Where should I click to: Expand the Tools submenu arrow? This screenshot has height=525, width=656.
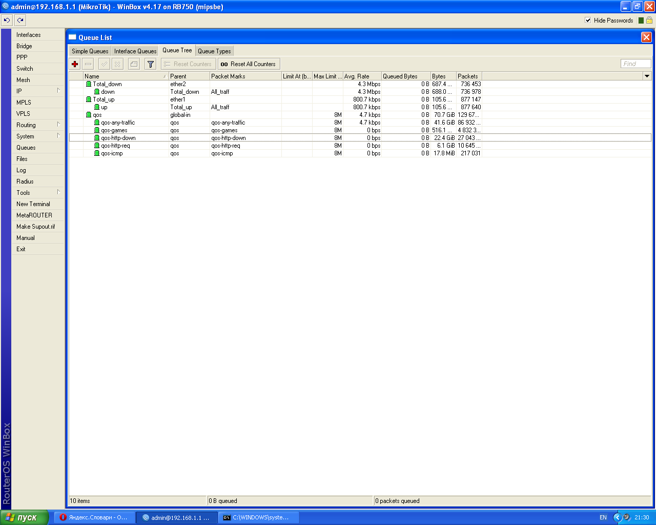58,192
